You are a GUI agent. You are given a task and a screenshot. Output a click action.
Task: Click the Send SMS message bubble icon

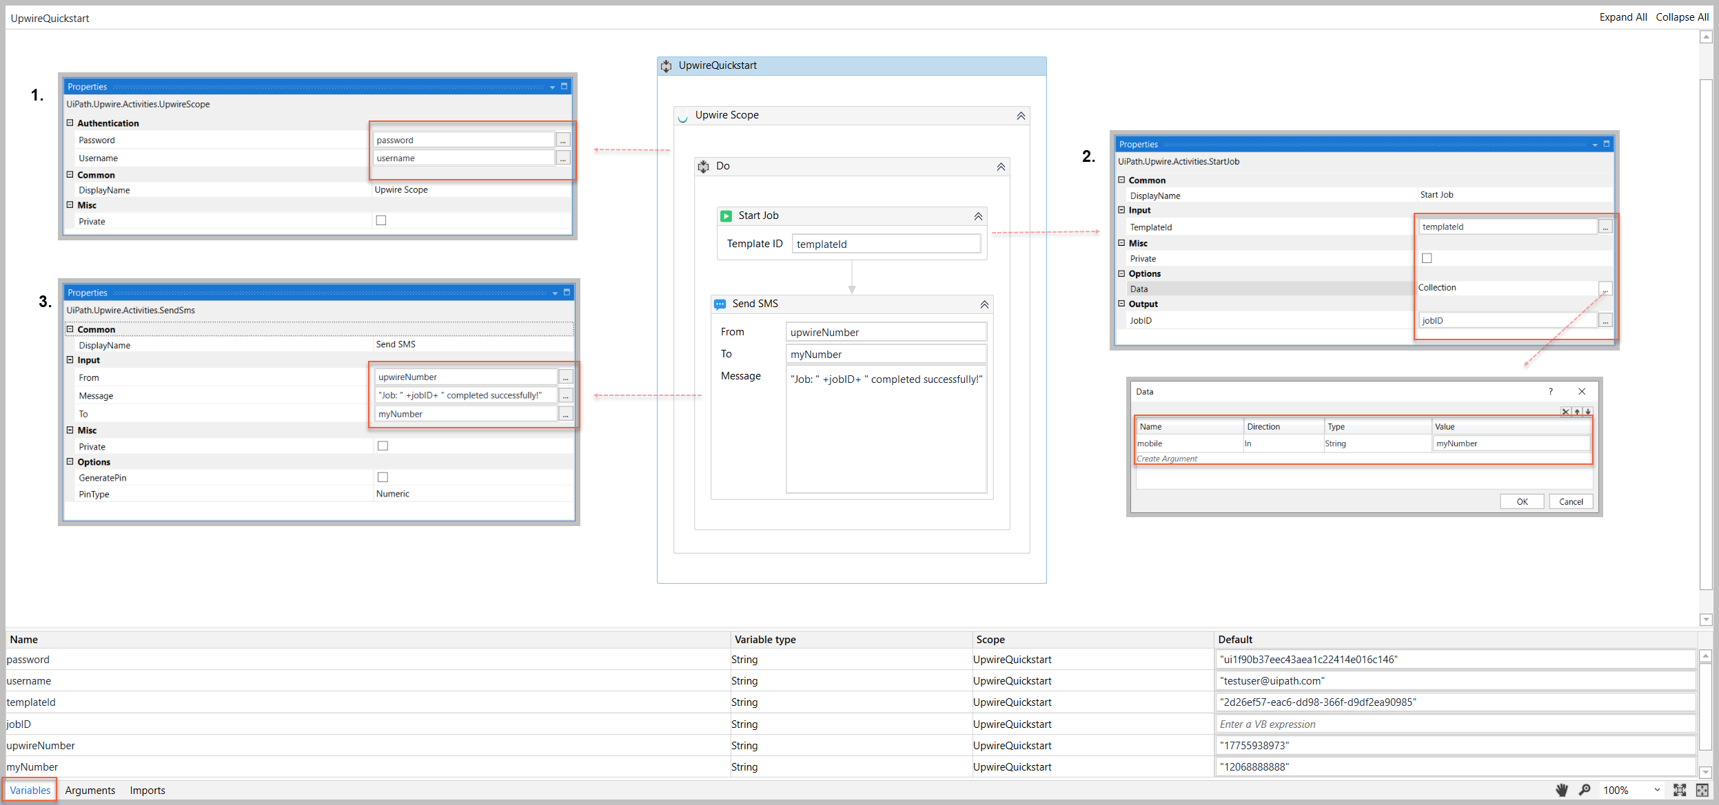pyautogui.click(x=720, y=304)
